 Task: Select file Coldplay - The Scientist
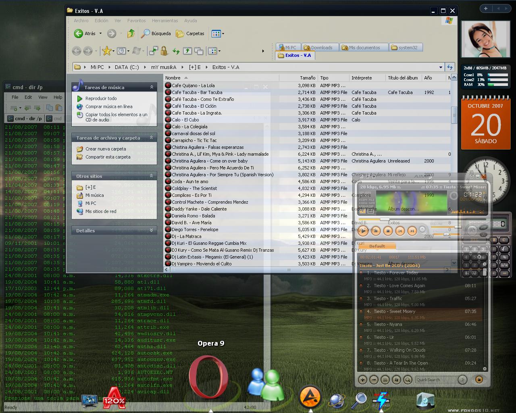[x=194, y=188]
